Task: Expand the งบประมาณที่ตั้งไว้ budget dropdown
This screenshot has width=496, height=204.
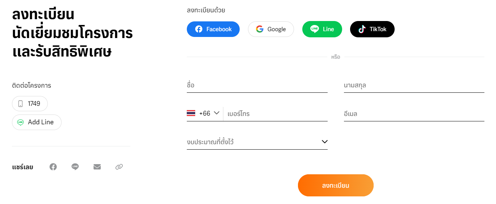Action: point(257,142)
